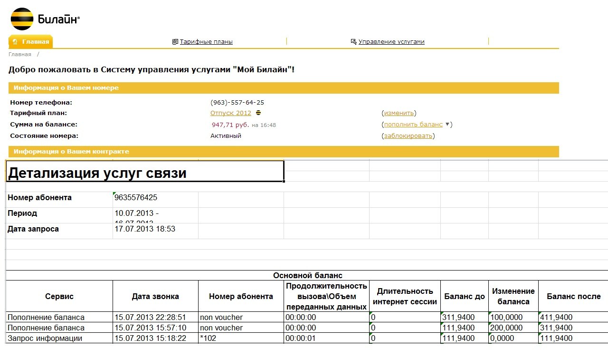Select the Информация о Вашем номере header
The width and height of the screenshot is (608, 358).
click(284, 88)
